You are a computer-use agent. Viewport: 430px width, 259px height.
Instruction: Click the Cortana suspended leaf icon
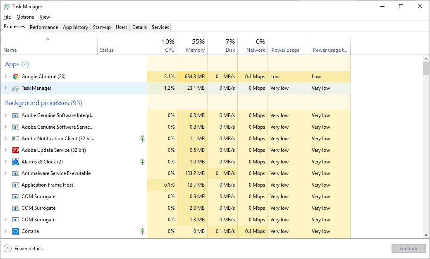point(143,231)
